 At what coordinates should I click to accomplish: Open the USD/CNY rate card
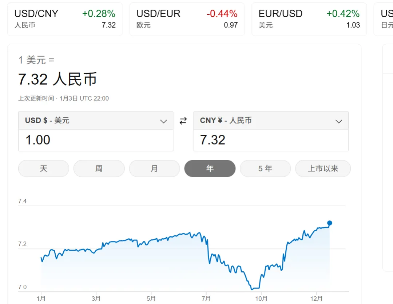click(65, 19)
